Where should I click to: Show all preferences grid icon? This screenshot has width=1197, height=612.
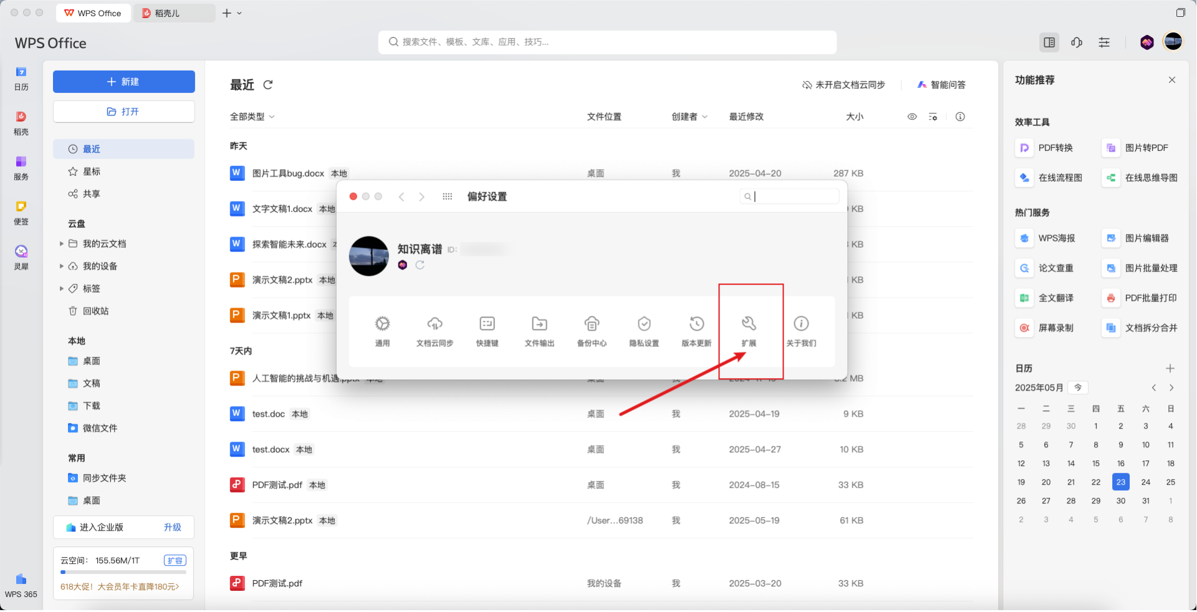pyautogui.click(x=447, y=197)
